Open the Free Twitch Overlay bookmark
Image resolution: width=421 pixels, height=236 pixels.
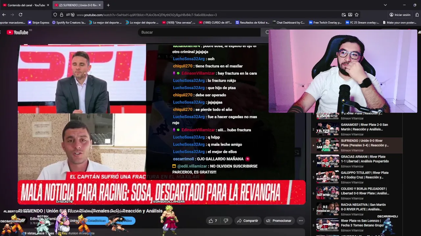tap(325, 23)
